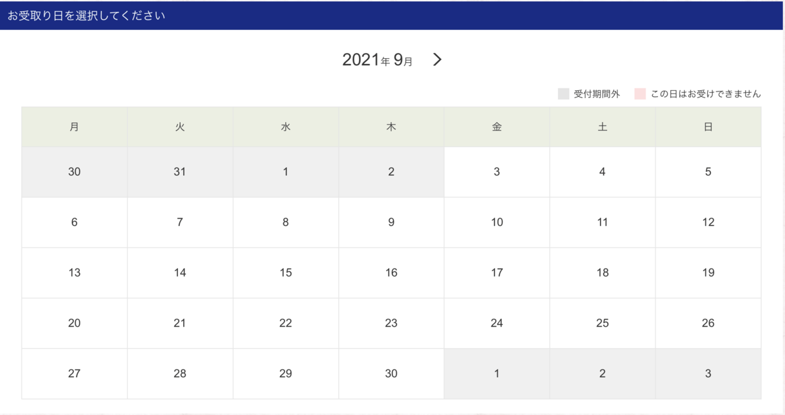The height and width of the screenshot is (415, 785).
Task: Select September 20 as pickup day
Action: [75, 323]
